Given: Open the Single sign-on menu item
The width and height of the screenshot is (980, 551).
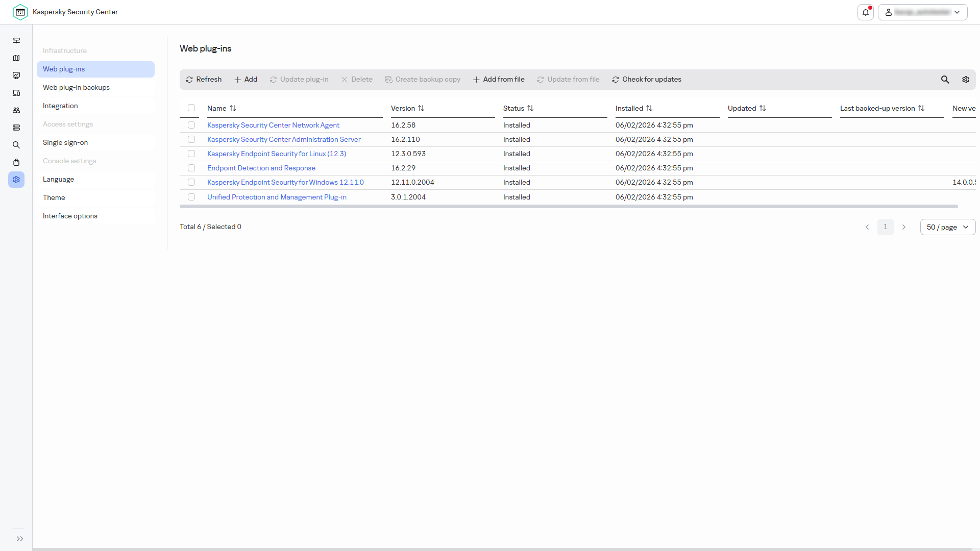Looking at the screenshot, I should point(95,143).
